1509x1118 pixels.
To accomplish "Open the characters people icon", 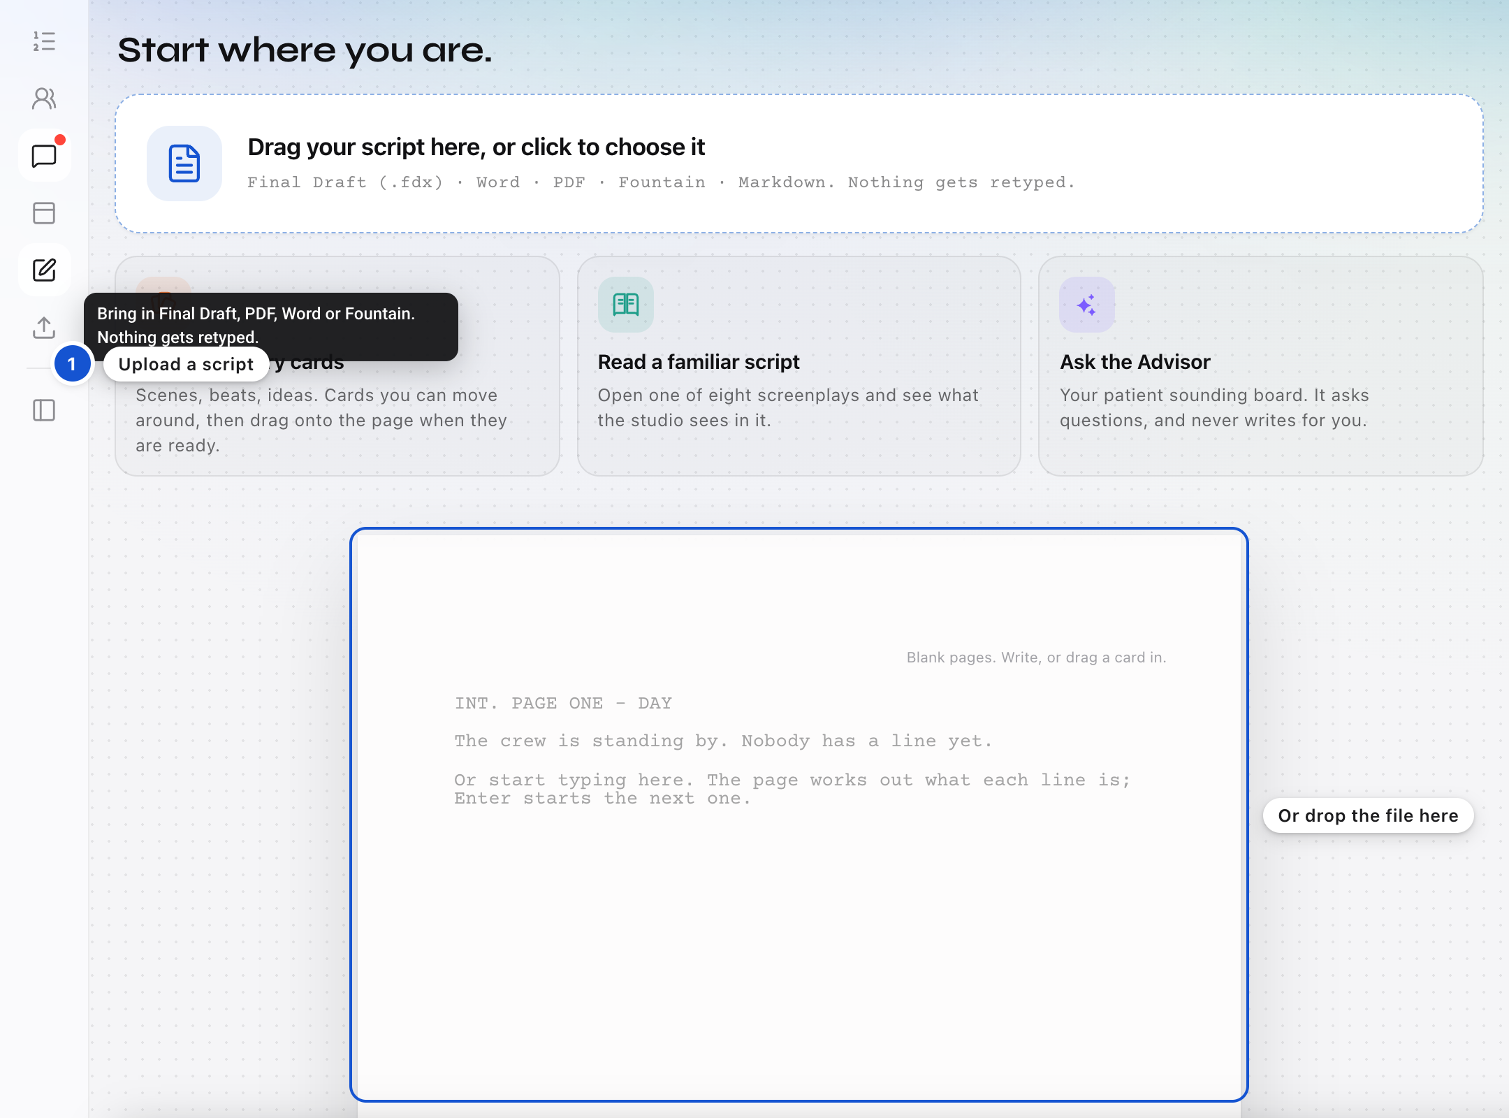I will 44,99.
